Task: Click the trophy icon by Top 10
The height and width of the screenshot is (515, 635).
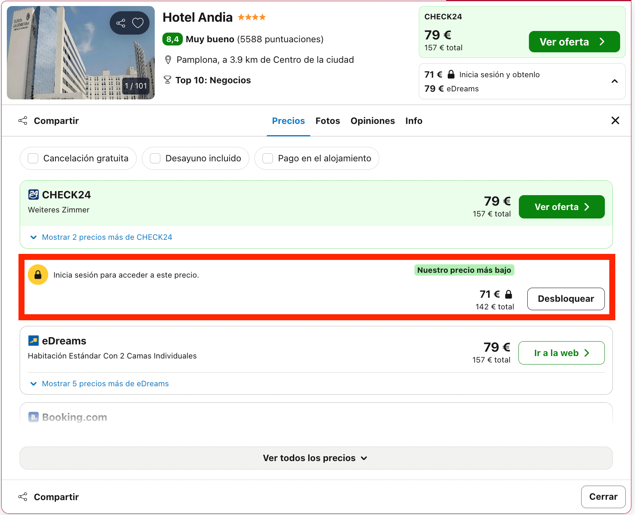Action: point(168,80)
